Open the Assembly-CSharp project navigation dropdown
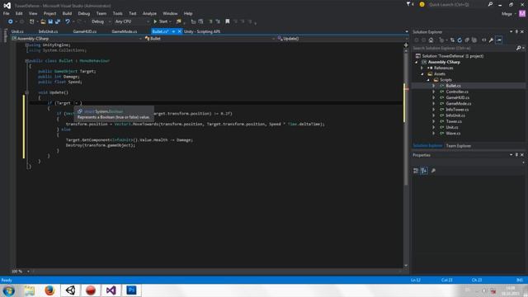Viewport: 528px width, 297px height. click(x=77, y=39)
